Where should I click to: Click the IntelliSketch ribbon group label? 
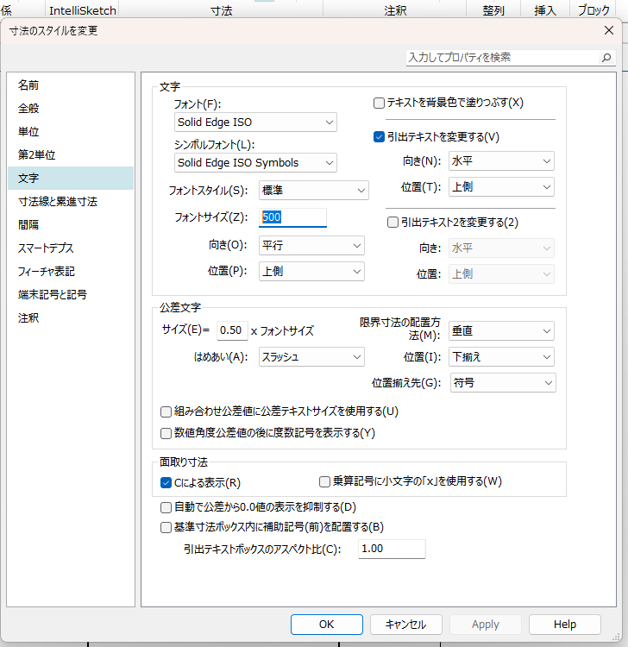tap(83, 10)
